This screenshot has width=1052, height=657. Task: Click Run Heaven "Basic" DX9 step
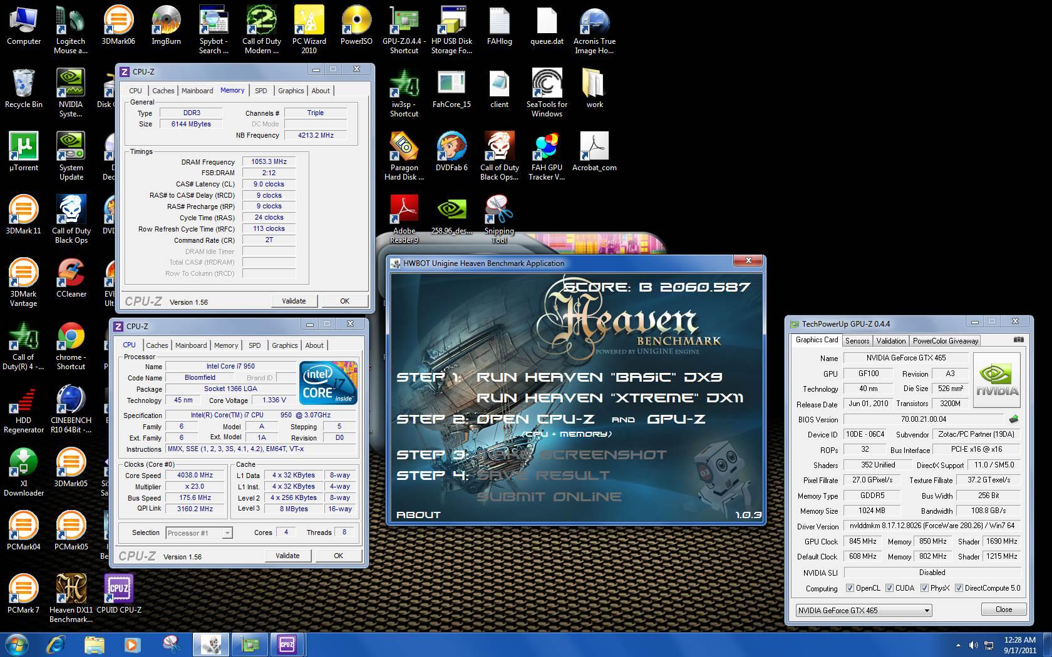[x=599, y=377]
